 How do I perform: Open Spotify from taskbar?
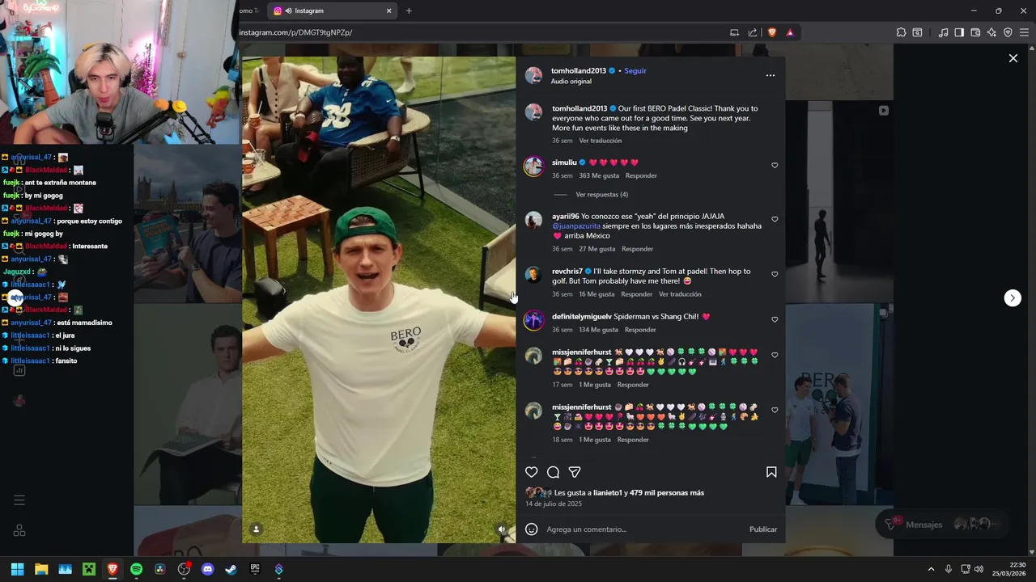136,569
